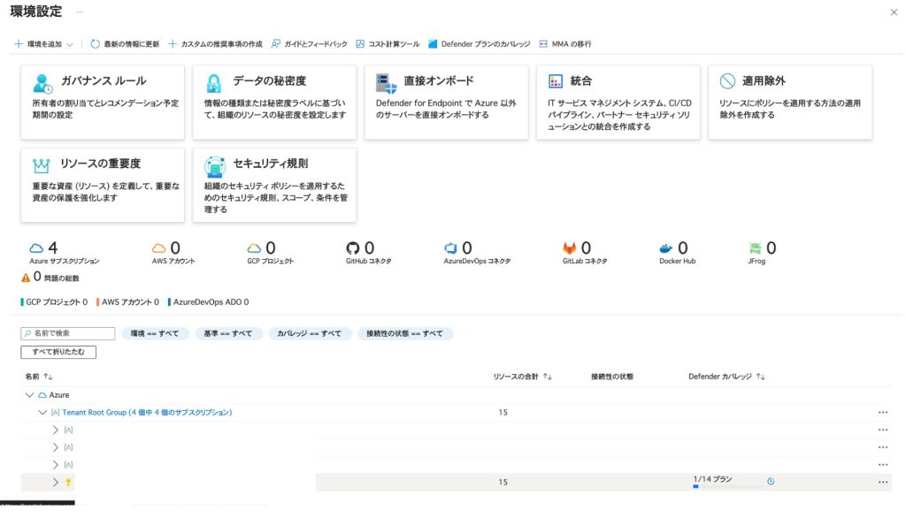The width and height of the screenshot is (906, 518).
Task: Open the データの秘密度 card
Action: point(273,102)
